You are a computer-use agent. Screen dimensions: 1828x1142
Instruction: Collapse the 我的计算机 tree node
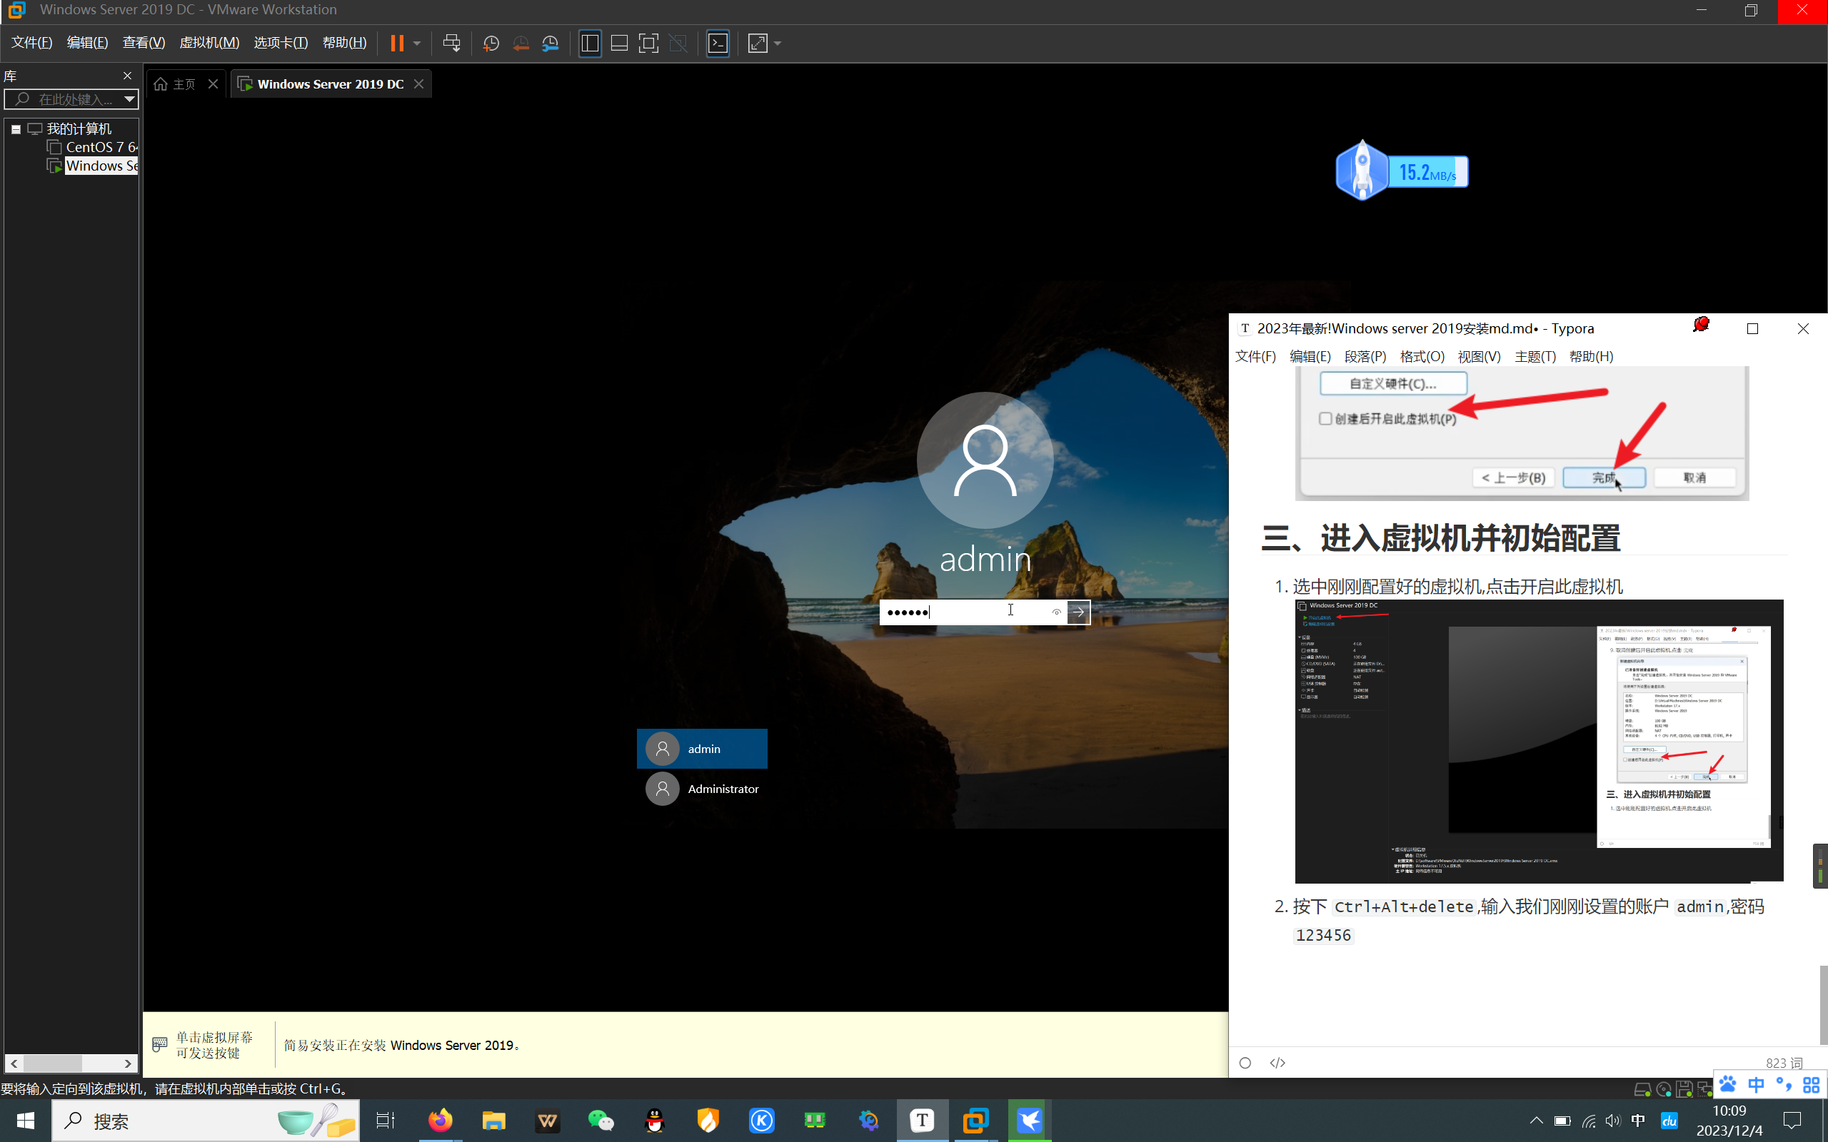[15, 129]
